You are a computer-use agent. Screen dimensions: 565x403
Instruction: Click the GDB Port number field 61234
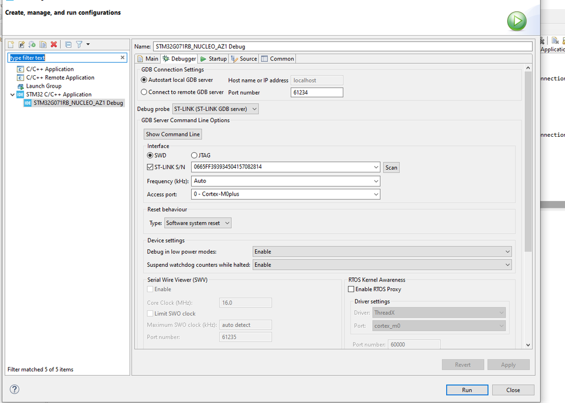(x=317, y=93)
